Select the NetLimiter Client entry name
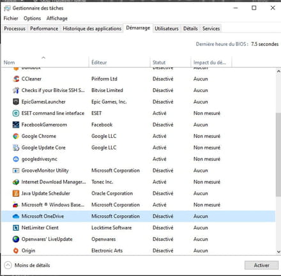 point(40,228)
